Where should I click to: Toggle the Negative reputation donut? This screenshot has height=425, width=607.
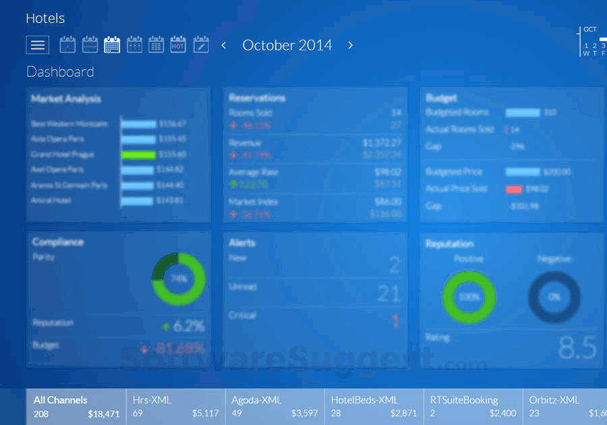pyautogui.click(x=556, y=297)
